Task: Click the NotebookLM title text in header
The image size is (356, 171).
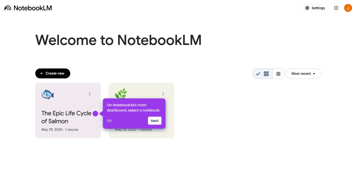Action: click(x=33, y=8)
